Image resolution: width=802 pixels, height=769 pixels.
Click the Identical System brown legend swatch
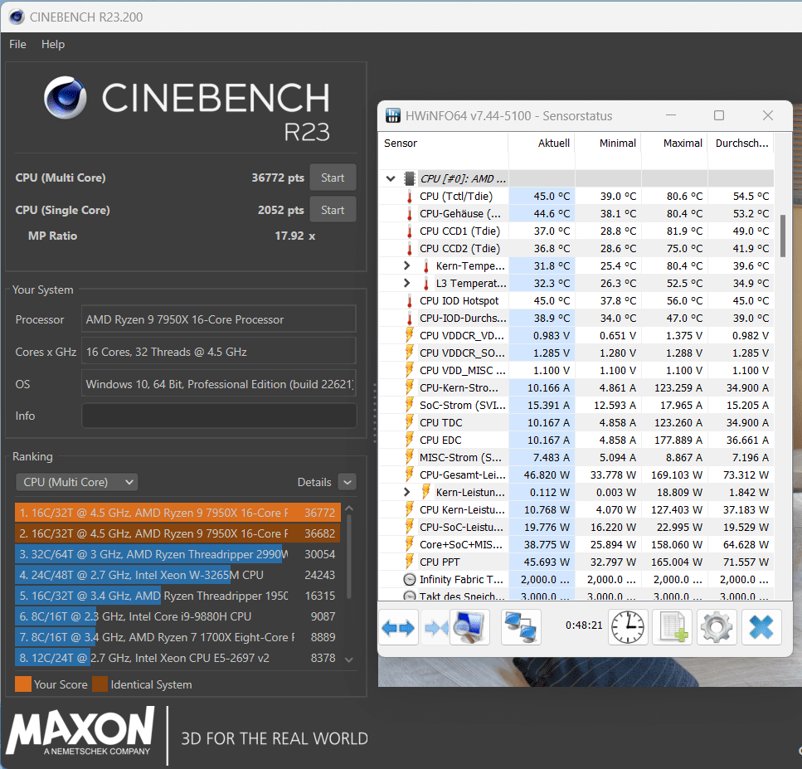pyautogui.click(x=100, y=684)
